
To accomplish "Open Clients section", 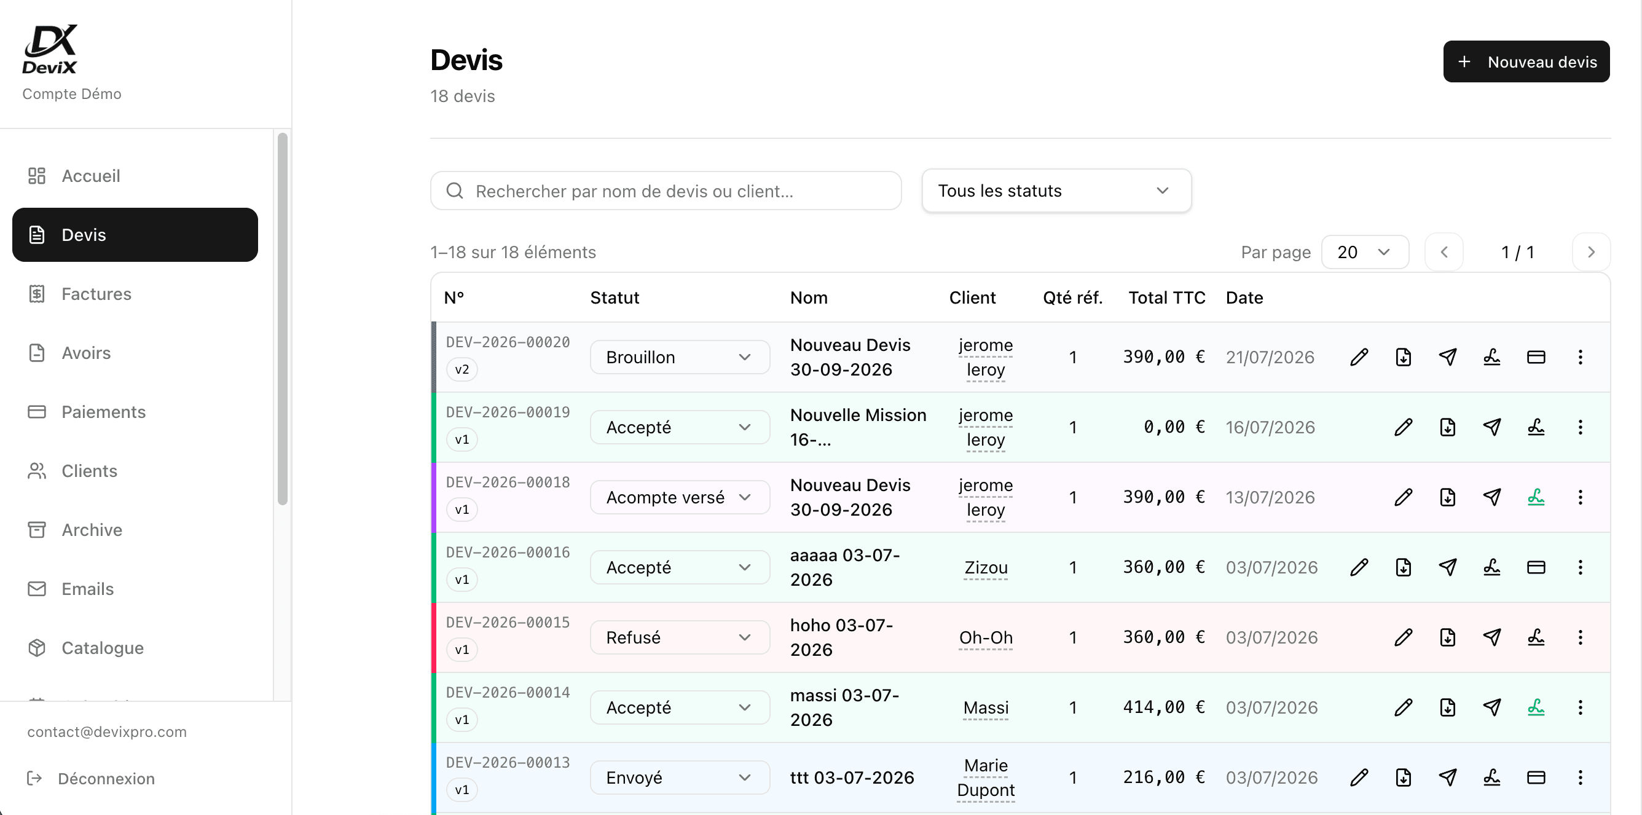I will point(135,471).
